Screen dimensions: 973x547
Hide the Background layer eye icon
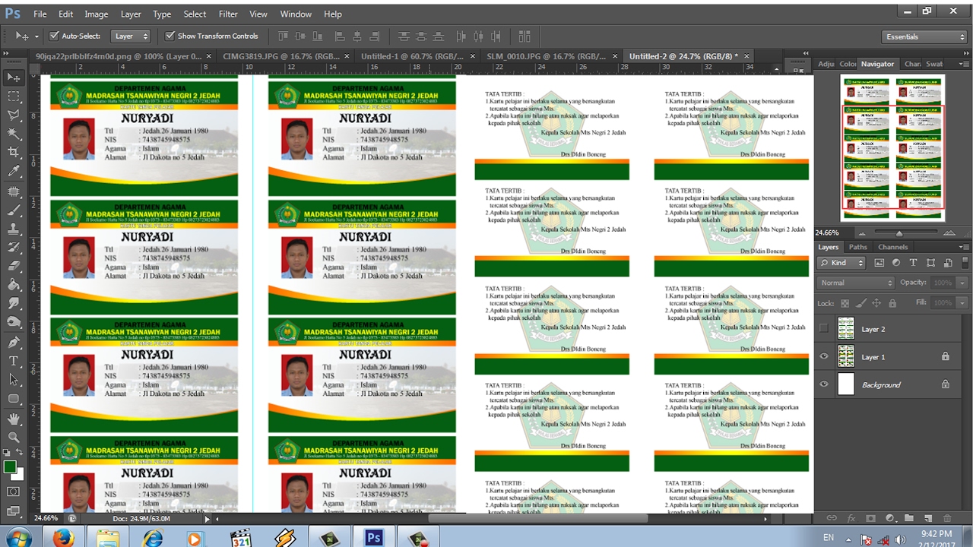[x=824, y=384]
